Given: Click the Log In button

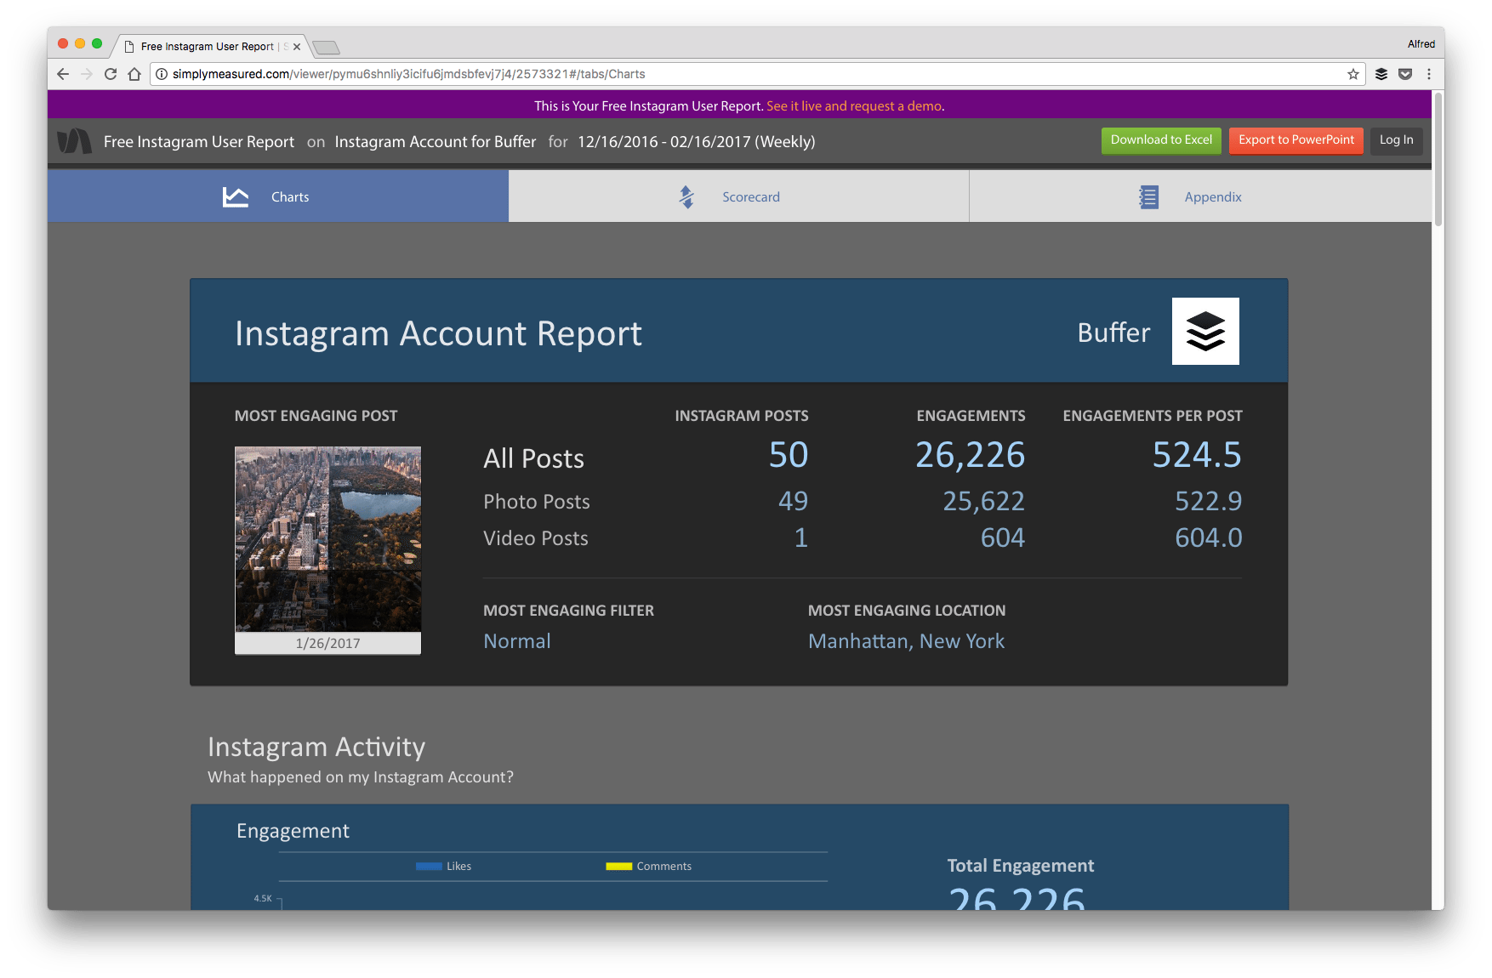Looking at the screenshot, I should 1396,140.
